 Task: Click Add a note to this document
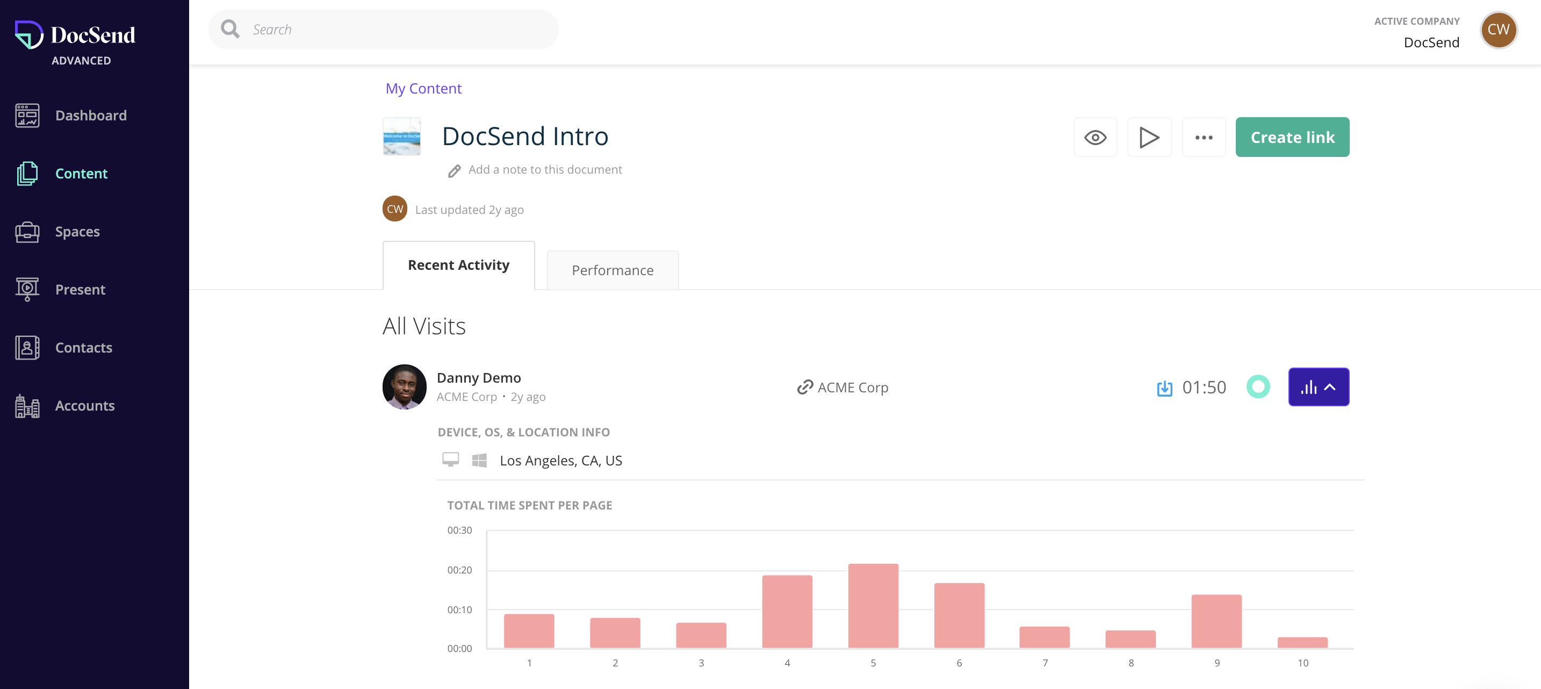[545, 169]
